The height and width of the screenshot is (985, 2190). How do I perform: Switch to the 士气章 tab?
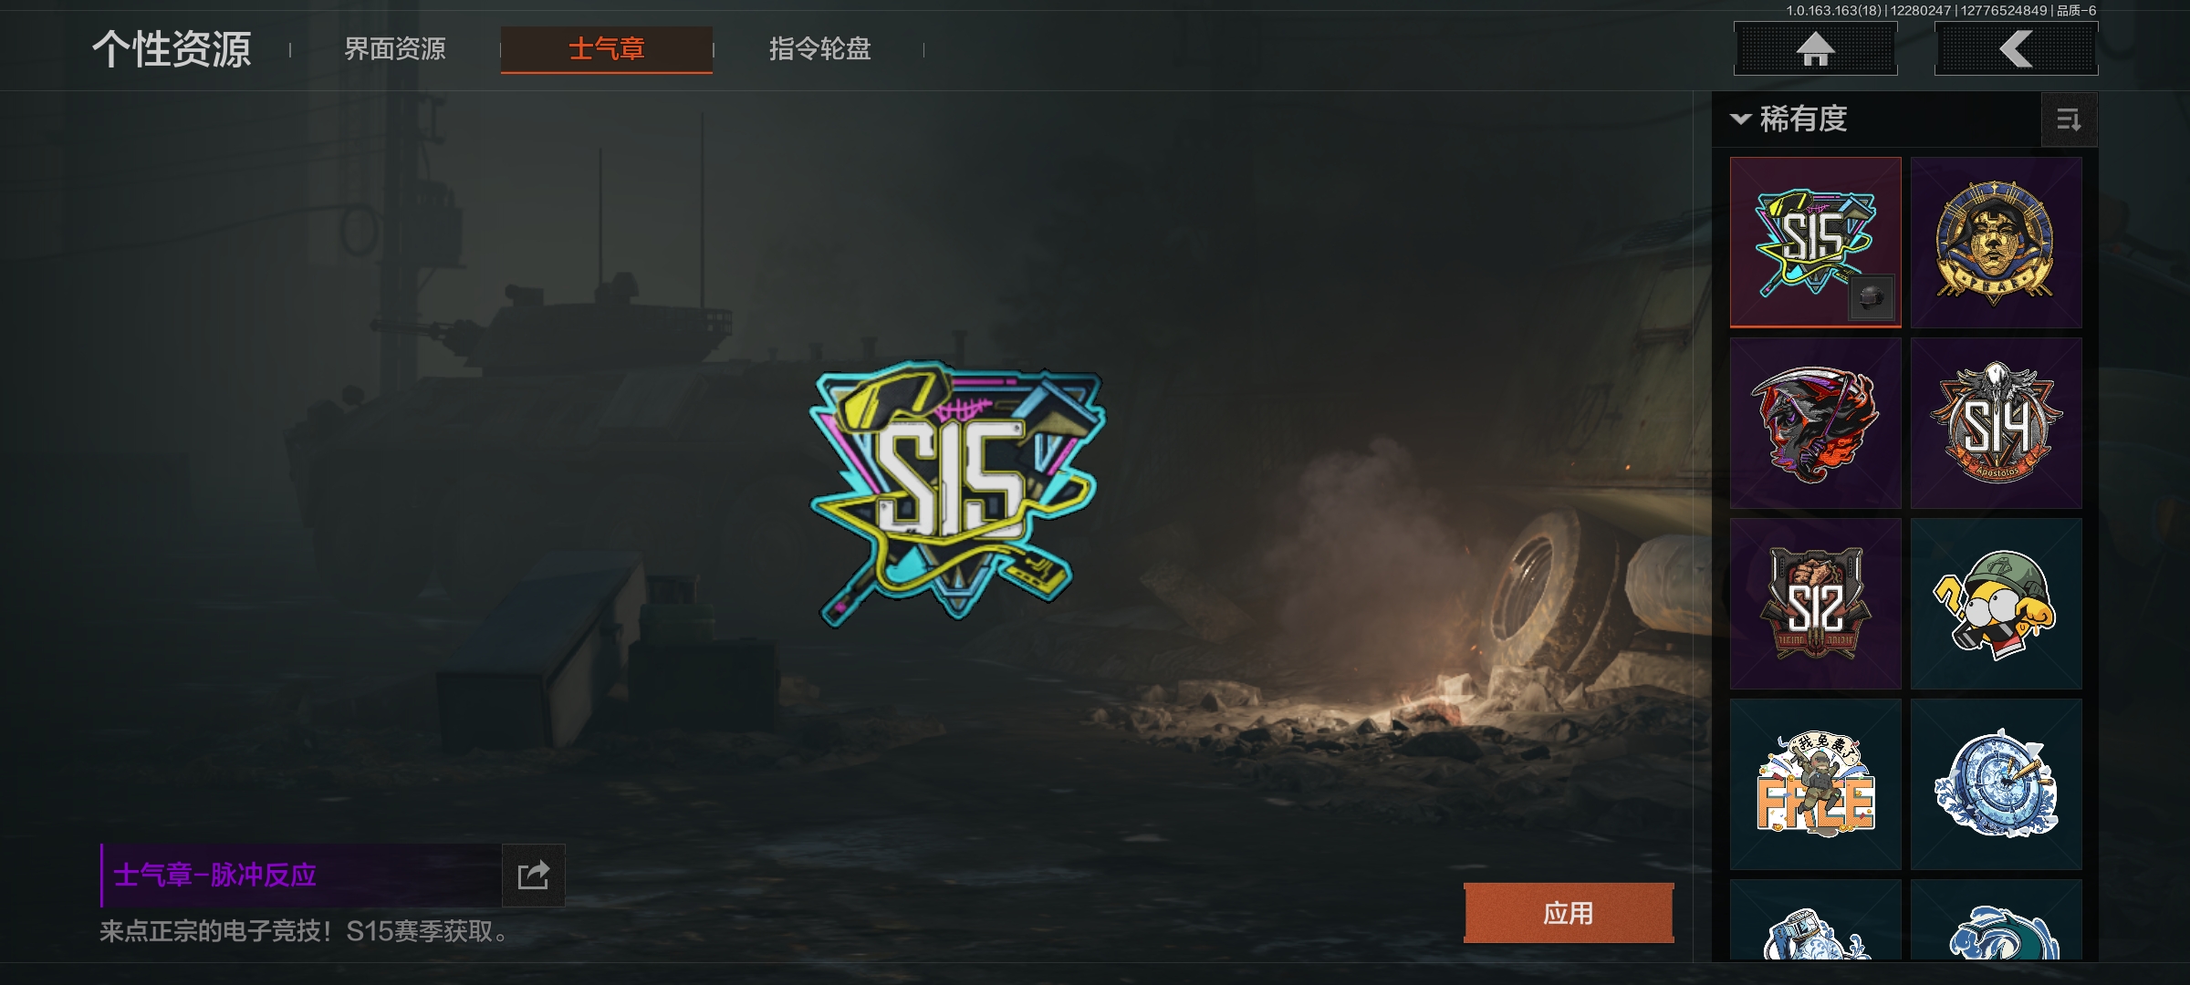[607, 49]
